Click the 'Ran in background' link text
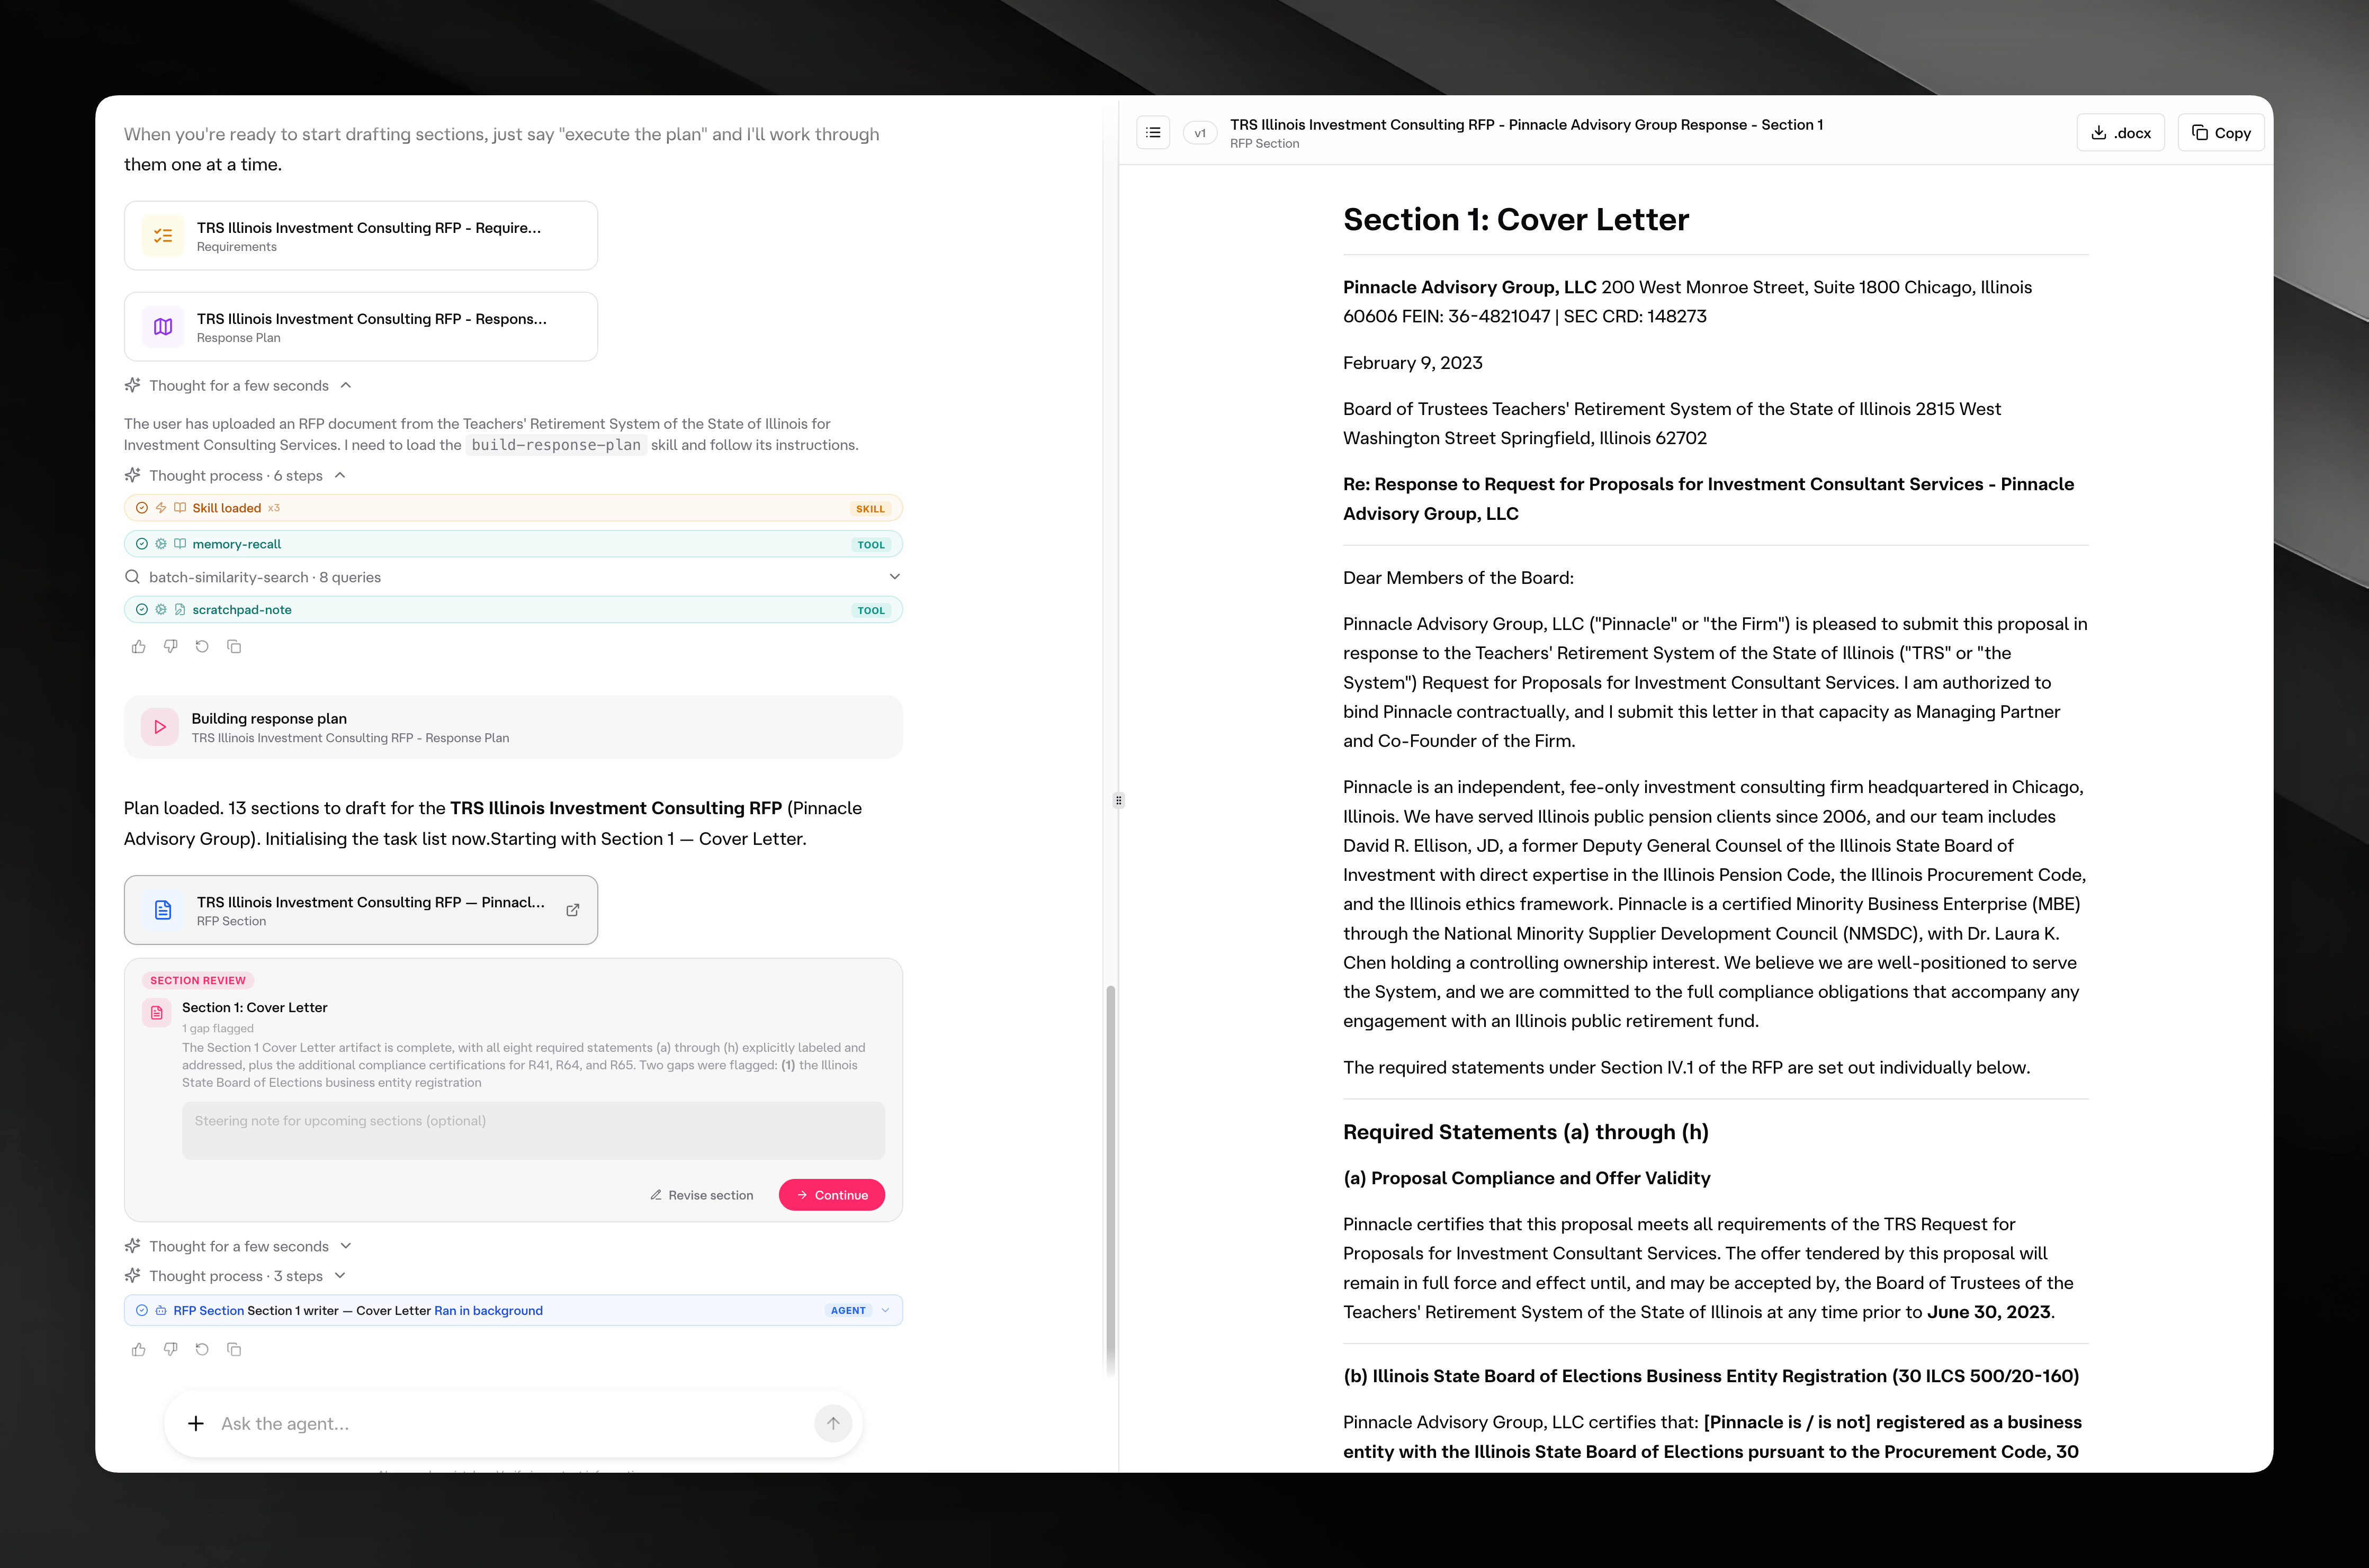This screenshot has width=2369, height=1568. [x=489, y=1311]
